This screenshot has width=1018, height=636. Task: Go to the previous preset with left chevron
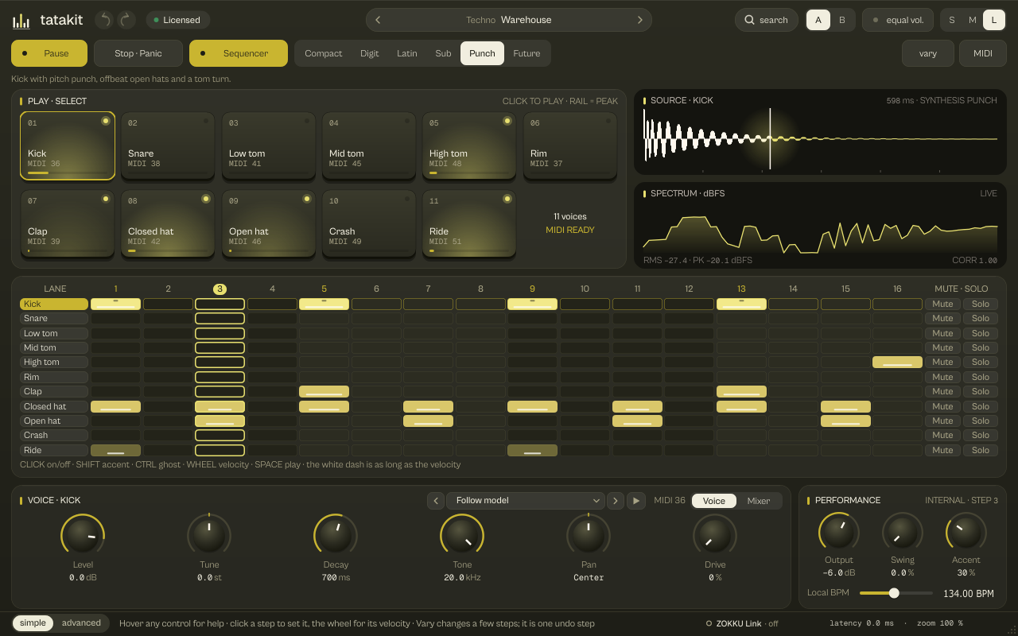point(378,20)
